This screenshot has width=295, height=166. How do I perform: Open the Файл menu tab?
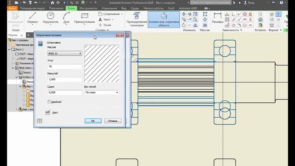point(12,8)
